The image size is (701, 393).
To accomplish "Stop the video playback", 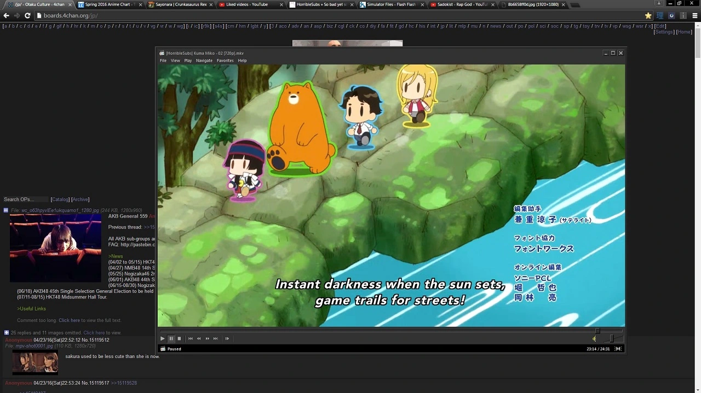I will coord(179,339).
